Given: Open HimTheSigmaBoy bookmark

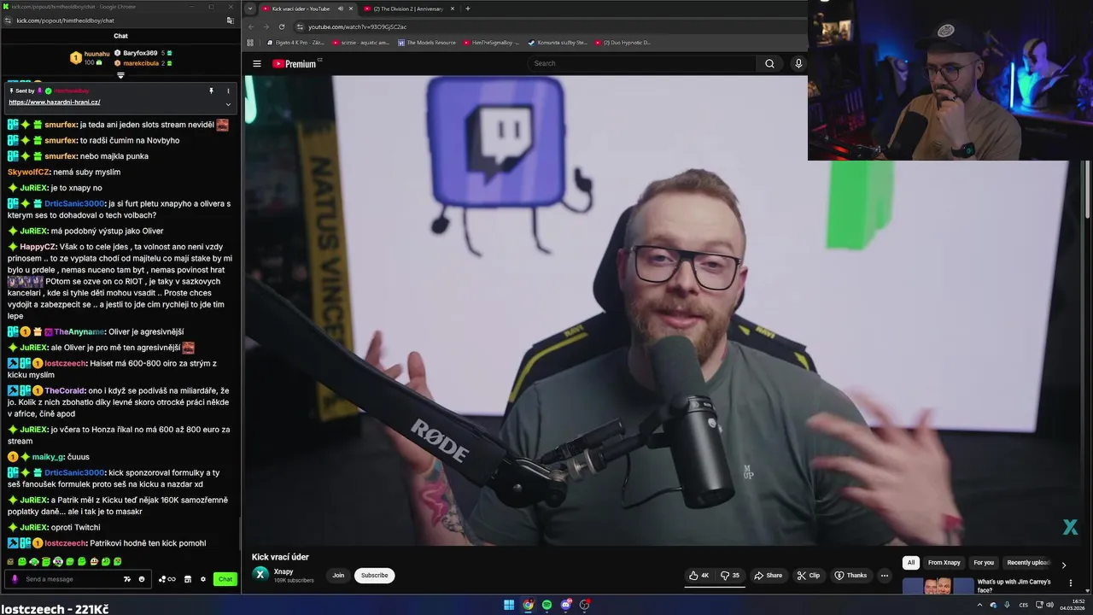Looking at the screenshot, I should coord(491,42).
